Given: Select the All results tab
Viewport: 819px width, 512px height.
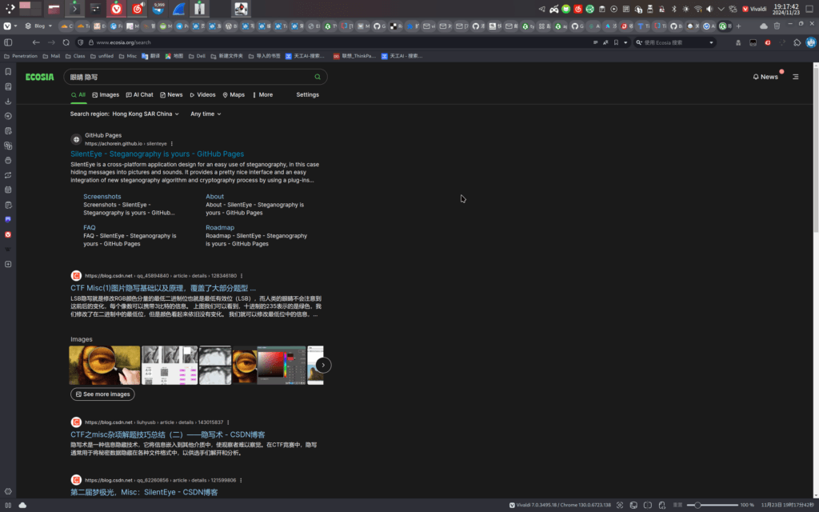Looking at the screenshot, I should [x=78, y=95].
